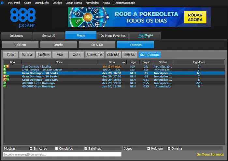Image resolution: width=228 pixels, height=161 pixels.
Task: Click the sort arrow on Data column
Action: [x=123, y=62]
